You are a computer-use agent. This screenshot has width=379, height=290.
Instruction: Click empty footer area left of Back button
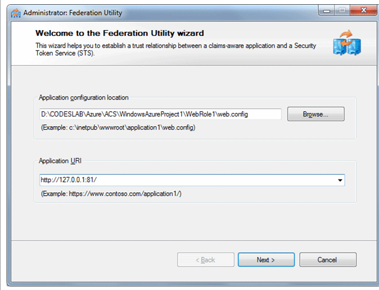pos(94,260)
